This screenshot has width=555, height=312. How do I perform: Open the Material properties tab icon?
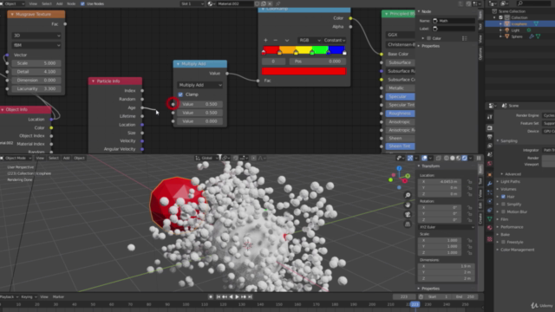click(489, 228)
